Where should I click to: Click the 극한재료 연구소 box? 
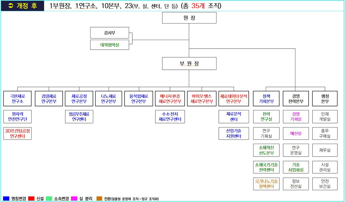click(x=17, y=99)
